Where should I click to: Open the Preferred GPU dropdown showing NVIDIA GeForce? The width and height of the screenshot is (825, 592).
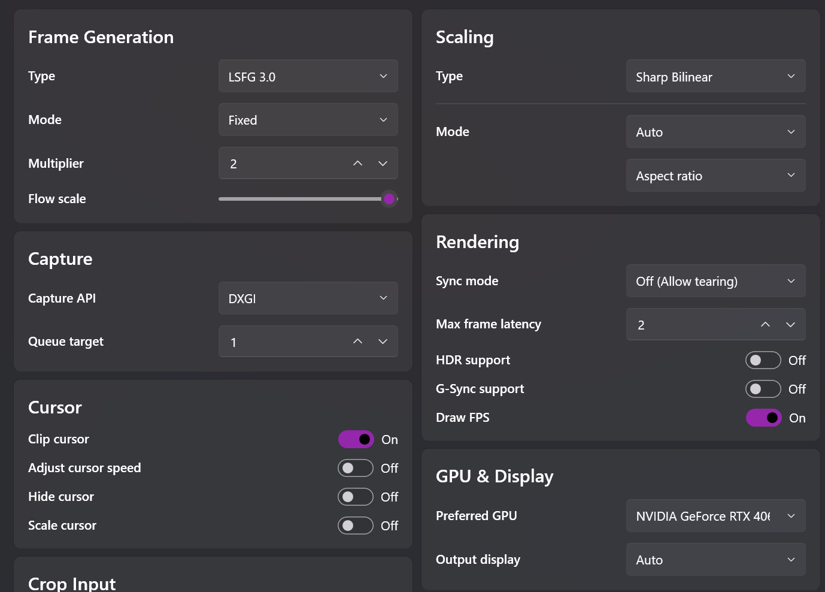[x=716, y=516]
